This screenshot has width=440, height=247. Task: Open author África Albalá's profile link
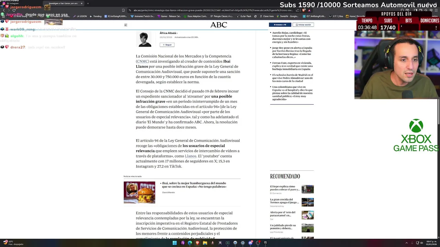tap(168, 33)
